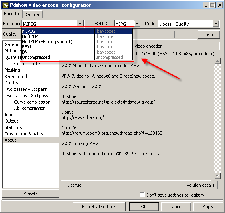
Task: Open the Mode dropdown
Action: coord(215,24)
